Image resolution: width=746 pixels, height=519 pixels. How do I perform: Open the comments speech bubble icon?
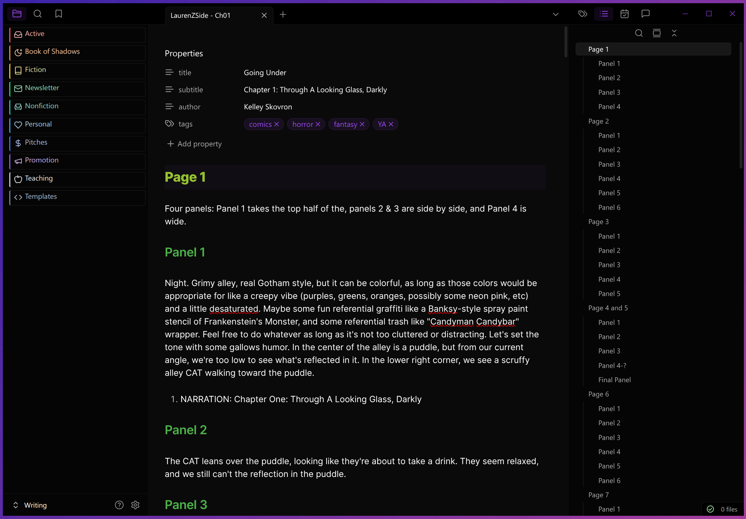point(645,14)
